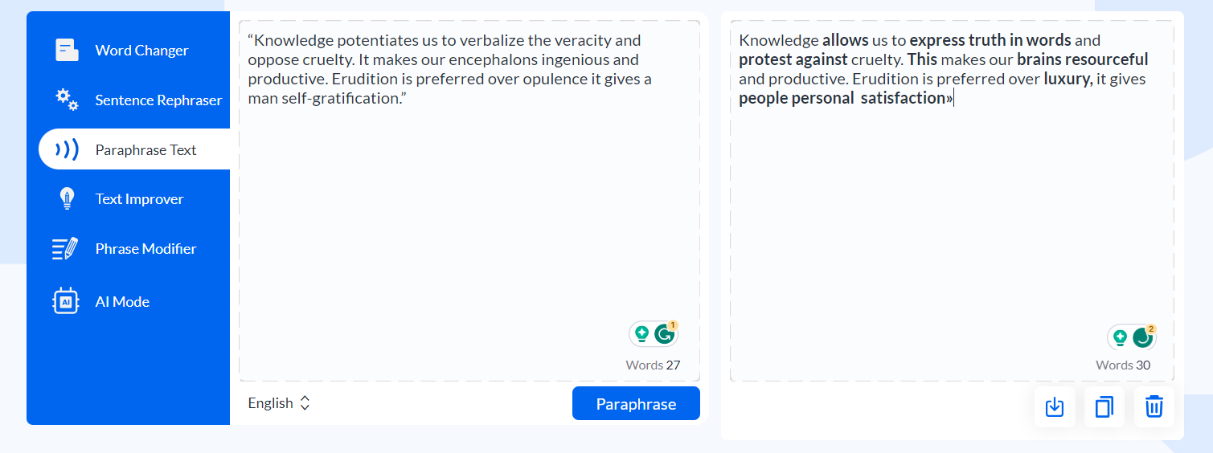1213x453 pixels.
Task: Select the Paraphrase Text menu item
Action: point(134,149)
